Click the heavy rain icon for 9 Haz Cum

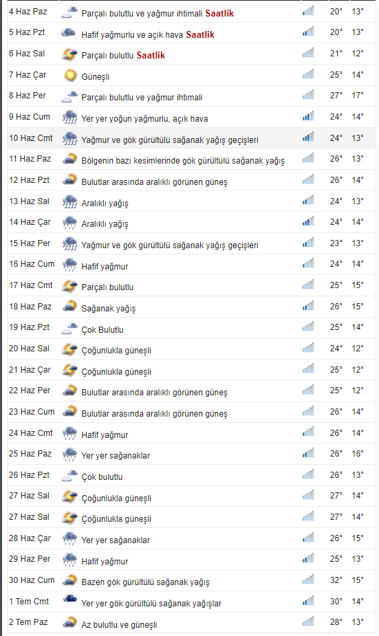click(69, 117)
